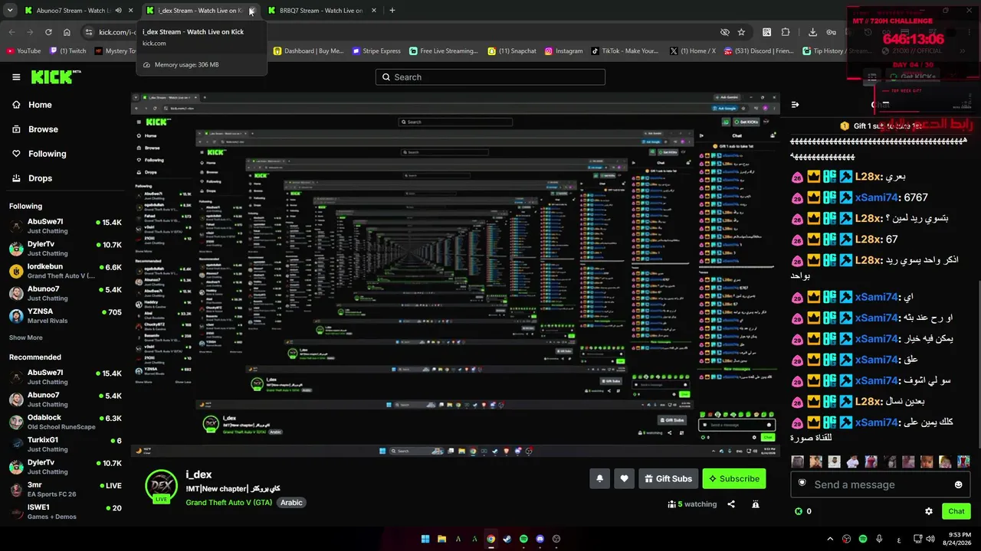Open Grand Theft Auto V (GTA) category link

[x=228, y=503]
